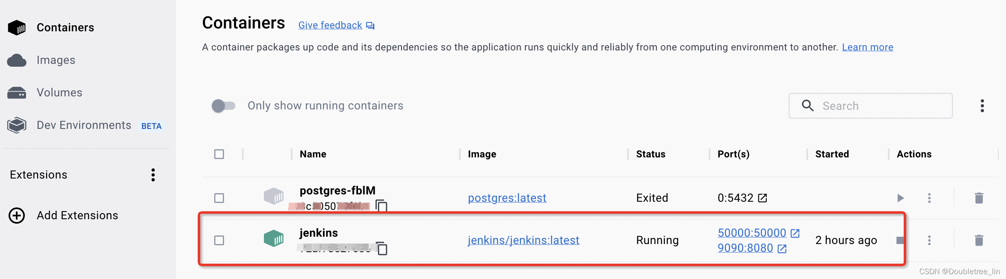Click the postgres-fbIM container name
Viewport: 1006px width, 279px height.
338,190
